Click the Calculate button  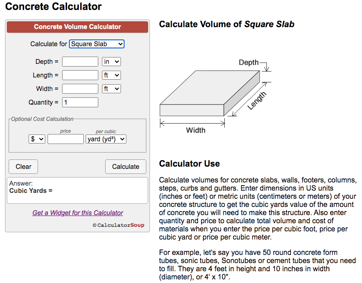125,167
